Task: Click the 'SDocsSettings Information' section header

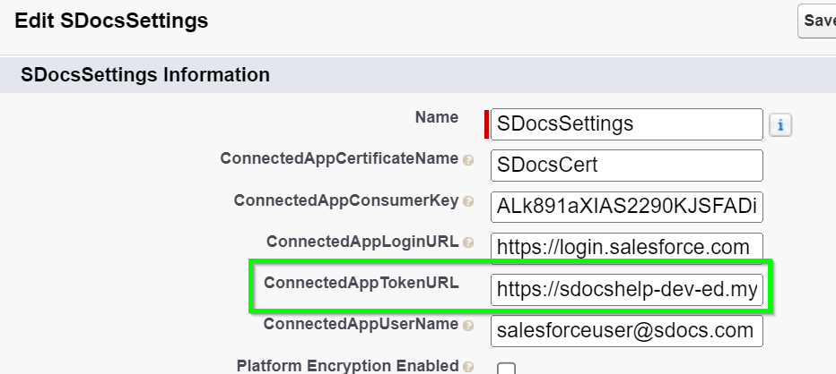Action: 145,75
